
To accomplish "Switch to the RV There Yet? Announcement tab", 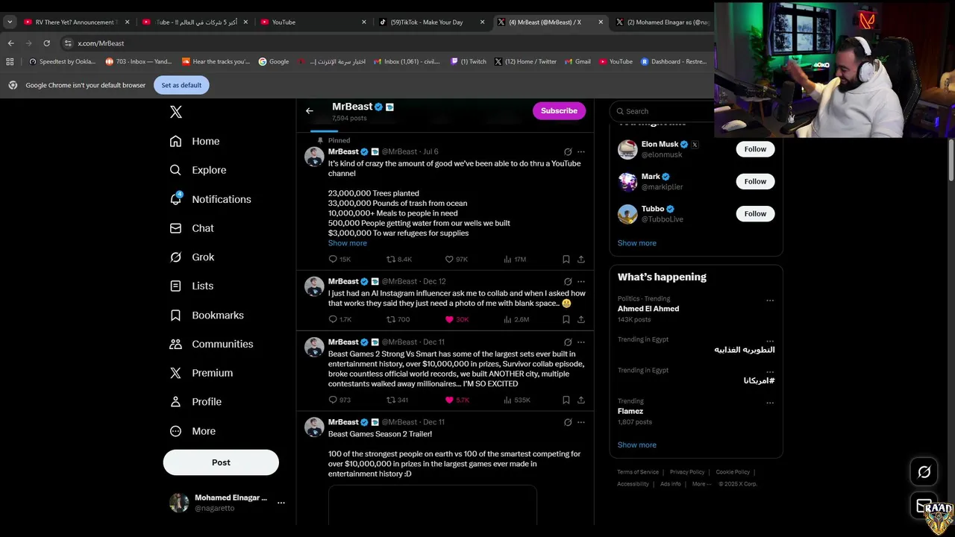I will (x=76, y=22).
